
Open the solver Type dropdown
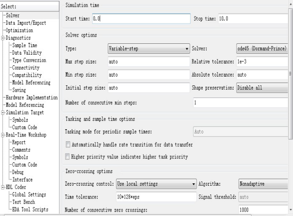[149, 49]
